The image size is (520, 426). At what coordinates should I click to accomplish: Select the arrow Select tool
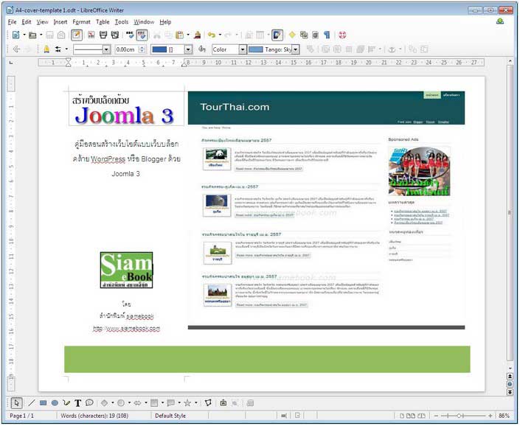pos(16,403)
